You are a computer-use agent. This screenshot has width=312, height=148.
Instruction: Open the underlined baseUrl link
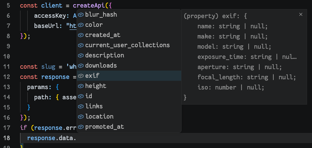(73, 26)
